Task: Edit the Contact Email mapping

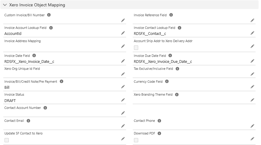Action: 123,126
